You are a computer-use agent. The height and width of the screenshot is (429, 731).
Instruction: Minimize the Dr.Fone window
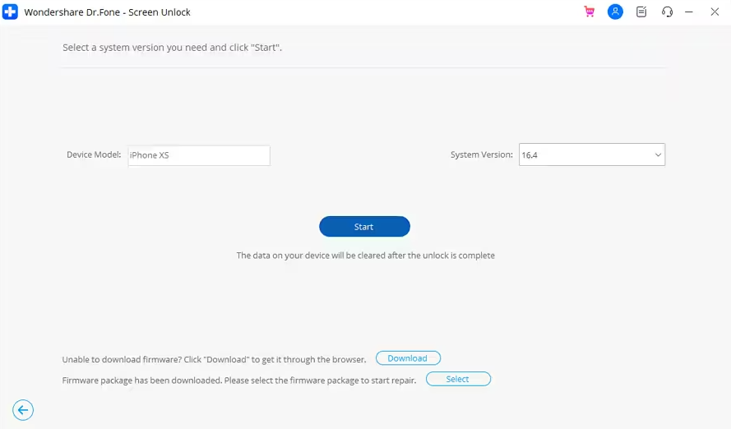click(x=688, y=12)
